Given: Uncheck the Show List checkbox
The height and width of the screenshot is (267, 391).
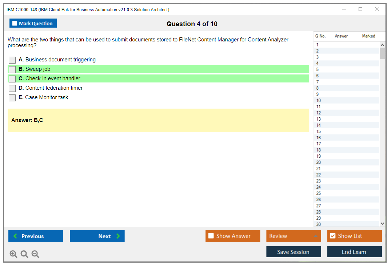Looking at the screenshot, I should pyautogui.click(x=332, y=236).
